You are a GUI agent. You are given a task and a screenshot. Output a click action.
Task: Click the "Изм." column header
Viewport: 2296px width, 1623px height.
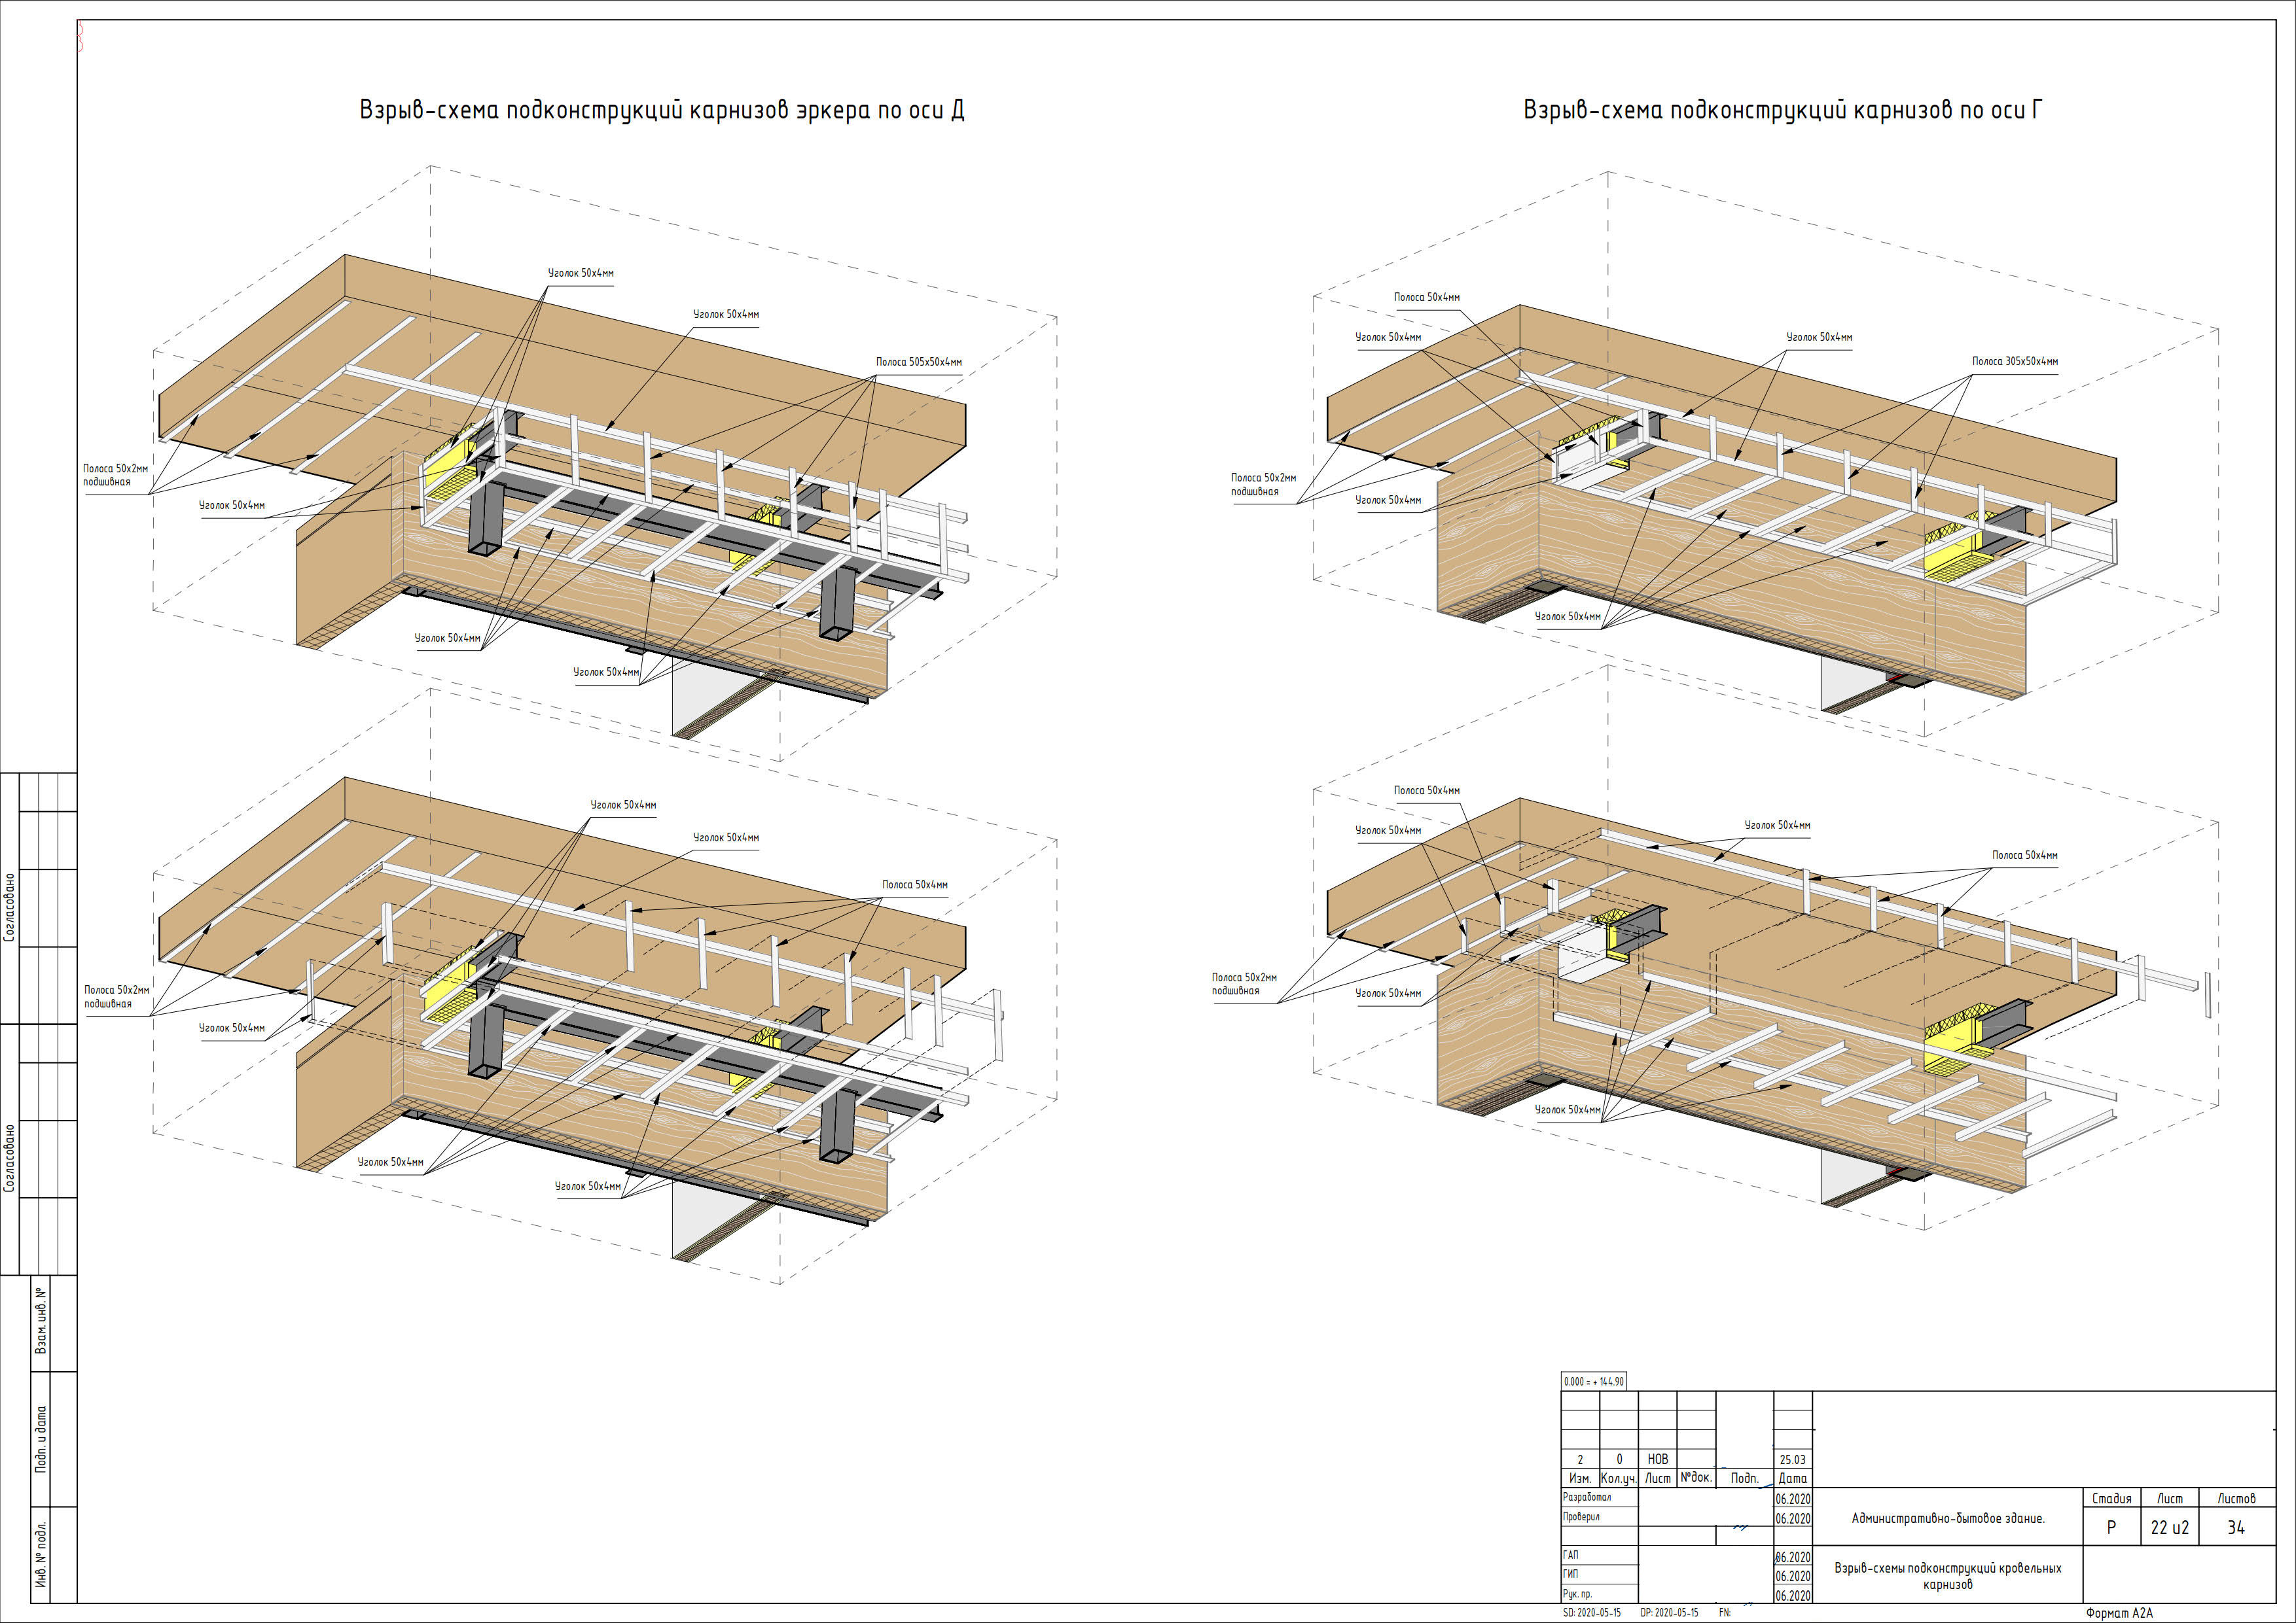tap(1580, 1478)
